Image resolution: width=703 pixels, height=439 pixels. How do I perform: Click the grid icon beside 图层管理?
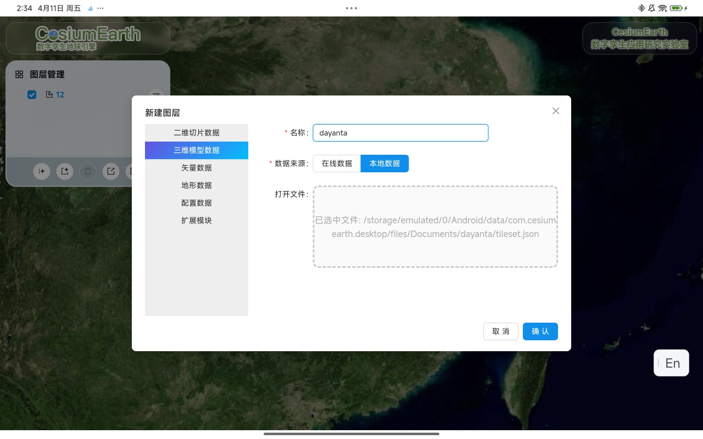[x=19, y=75]
